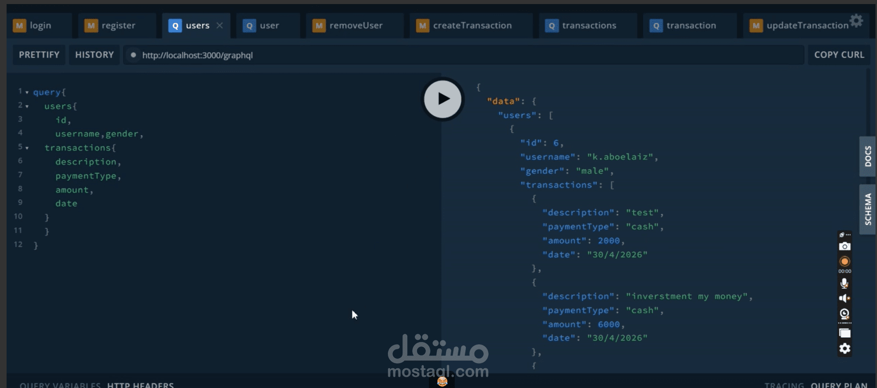Open the QUERY VARIABLES panel
The width and height of the screenshot is (877, 388).
[60, 384]
